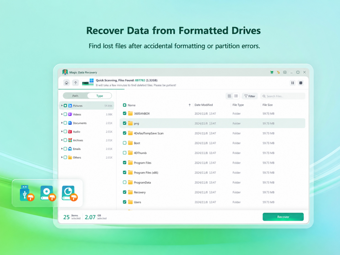Click the Search Files input field

(x=283, y=96)
